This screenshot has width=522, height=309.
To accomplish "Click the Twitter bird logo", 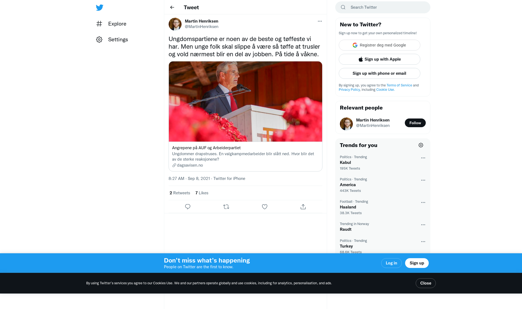I will [100, 7].
